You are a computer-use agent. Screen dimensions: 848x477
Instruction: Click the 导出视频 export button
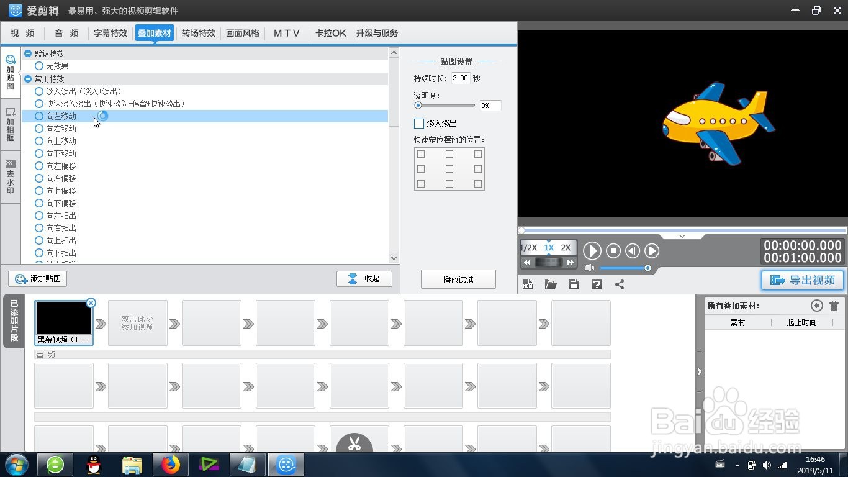[802, 280]
